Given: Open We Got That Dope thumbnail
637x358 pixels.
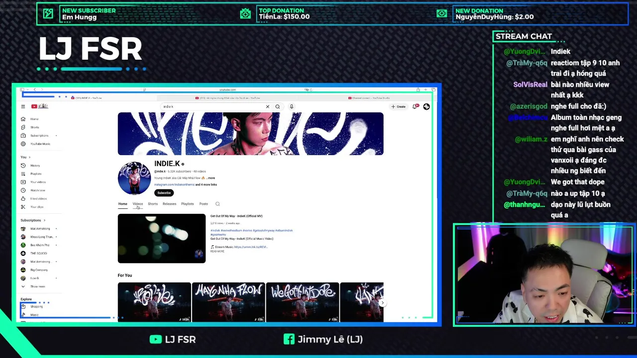Looking at the screenshot, I should pos(303,302).
